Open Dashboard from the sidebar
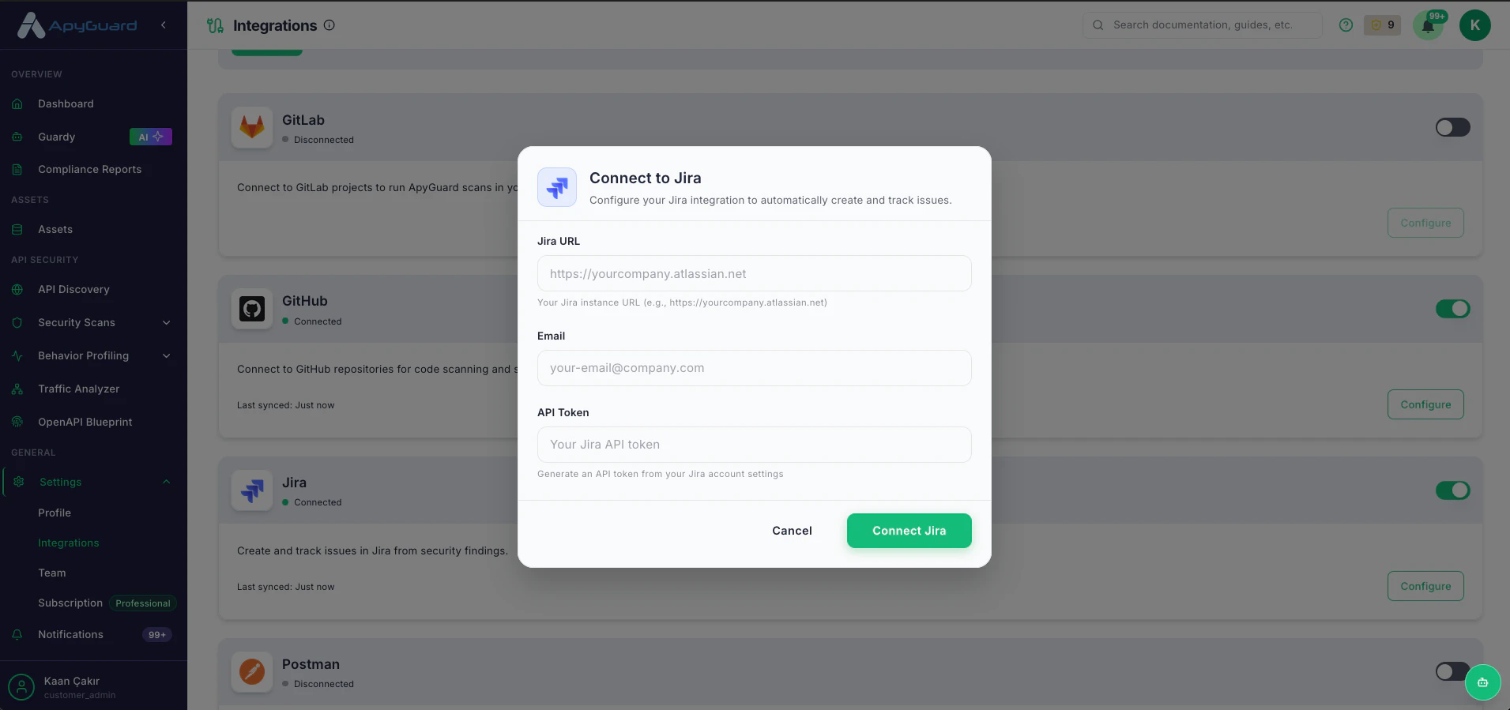The width and height of the screenshot is (1510, 710). [x=66, y=104]
